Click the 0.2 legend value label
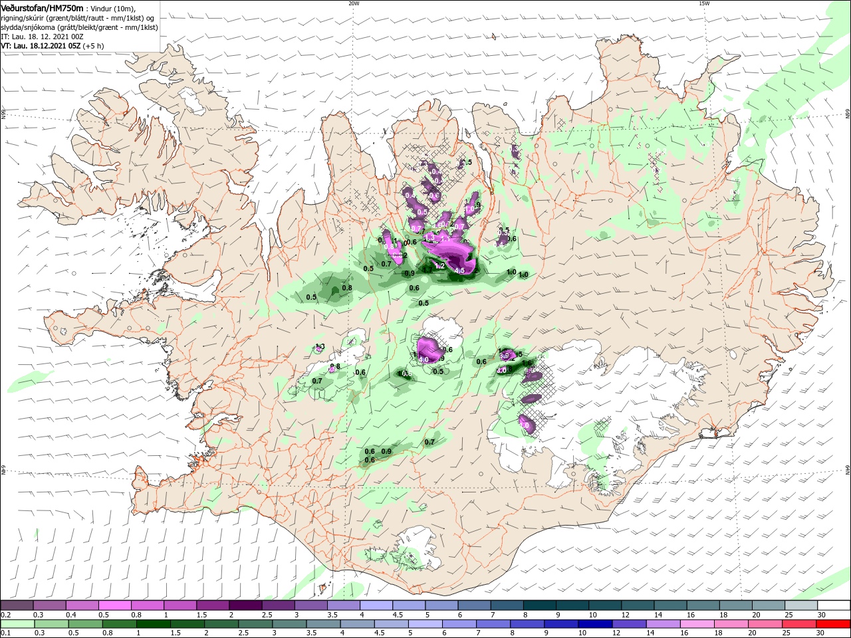 6,615
